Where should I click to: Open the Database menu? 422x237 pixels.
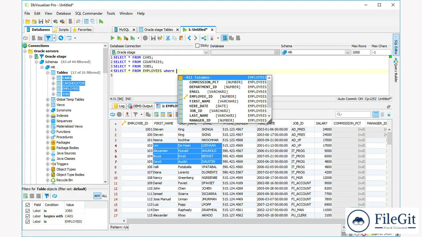64,13
